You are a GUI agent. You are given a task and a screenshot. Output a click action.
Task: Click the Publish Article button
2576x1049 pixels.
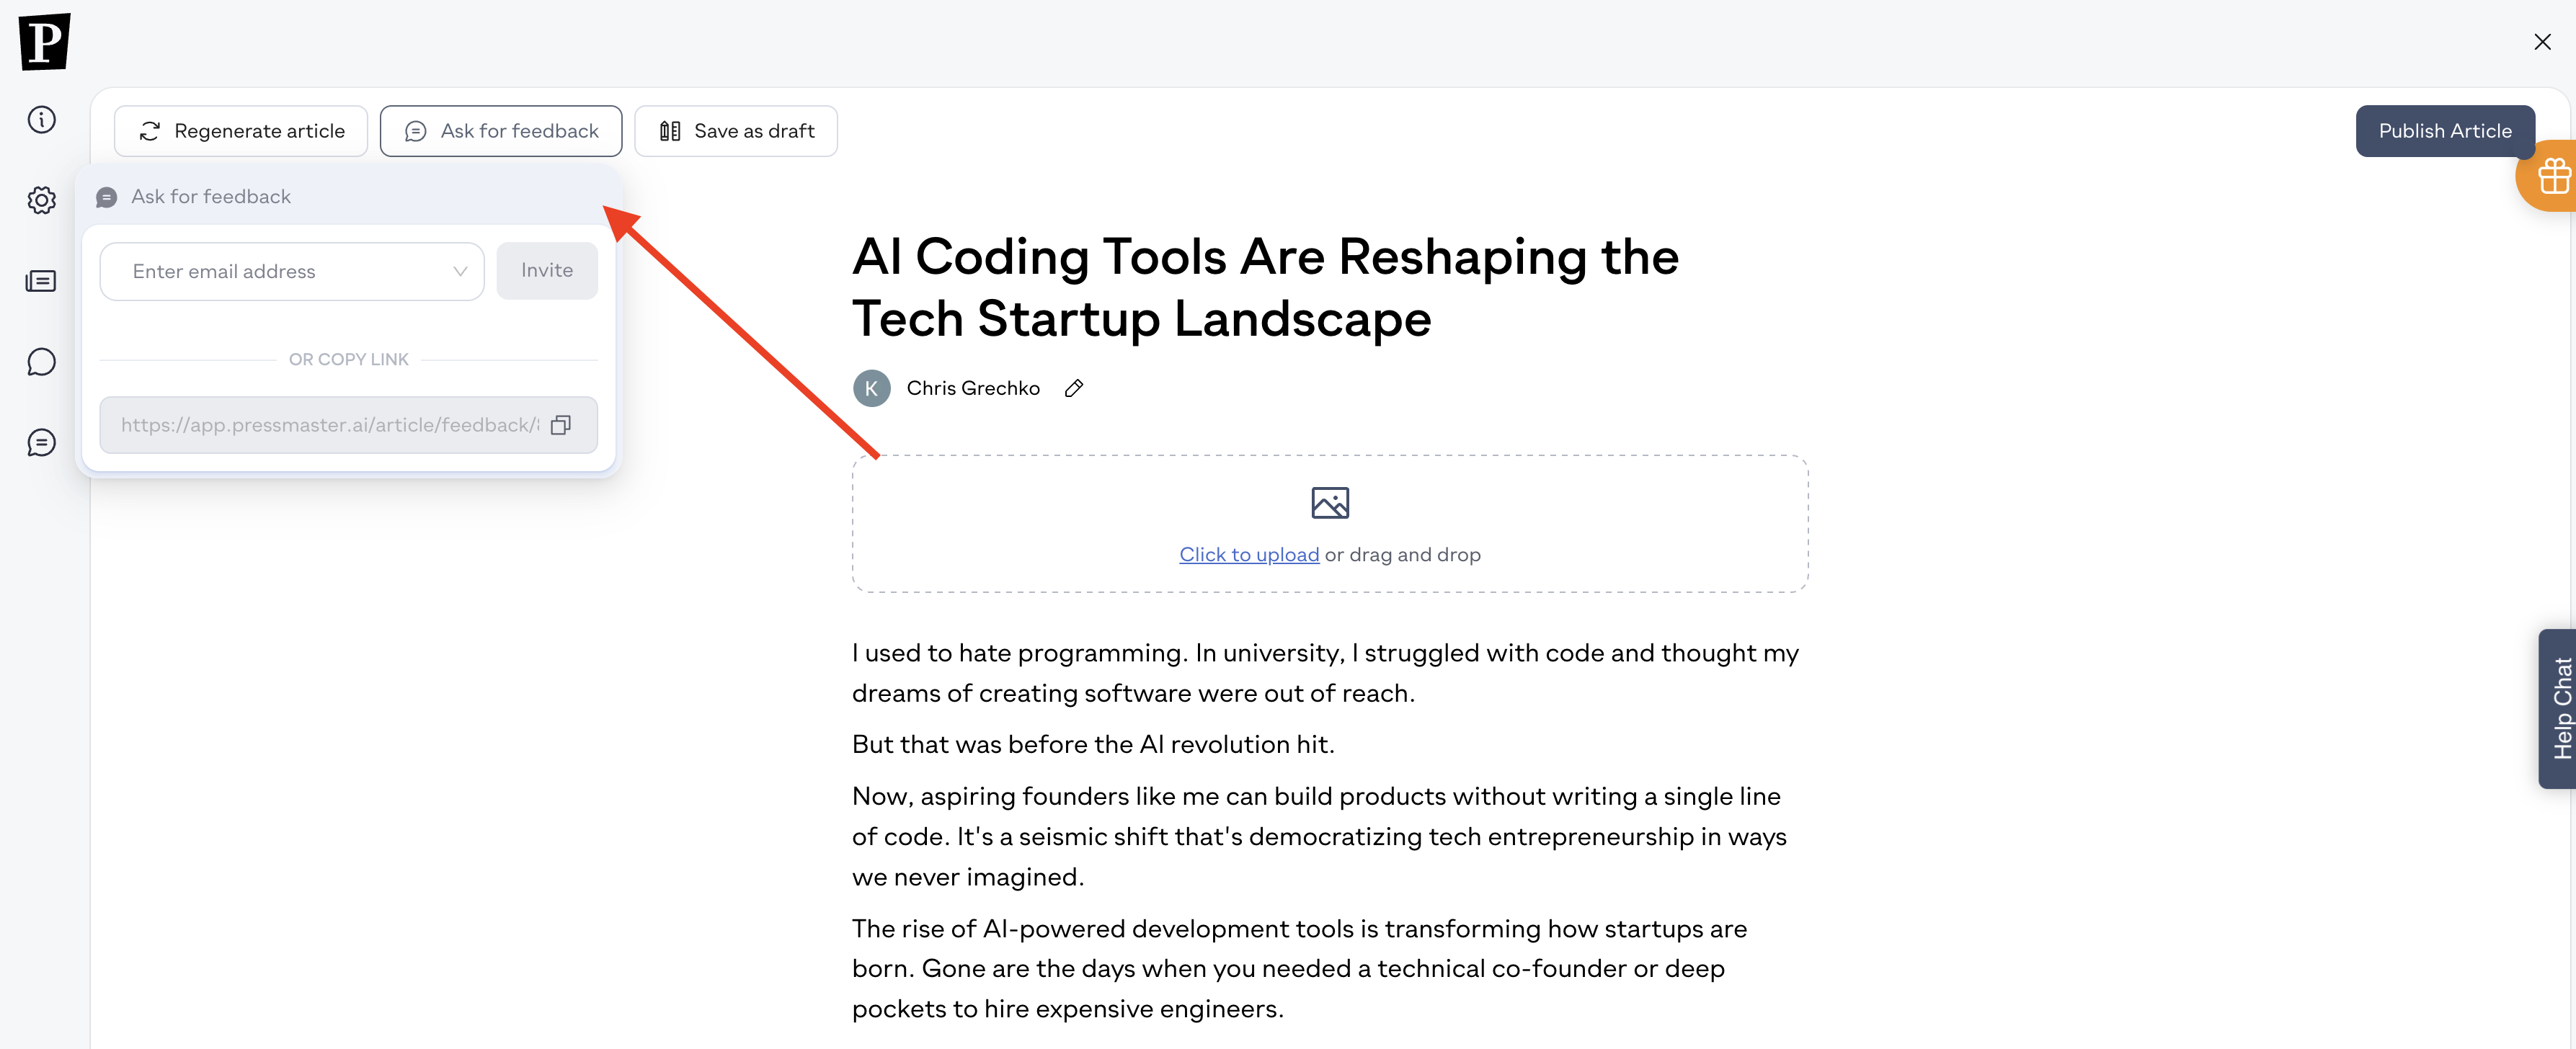(2445, 131)
